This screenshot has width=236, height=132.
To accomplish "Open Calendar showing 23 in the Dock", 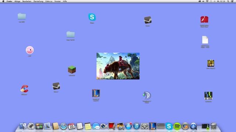I will click(x=72, y=126).
